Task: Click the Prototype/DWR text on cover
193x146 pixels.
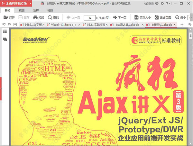Action: click(151, 130)
